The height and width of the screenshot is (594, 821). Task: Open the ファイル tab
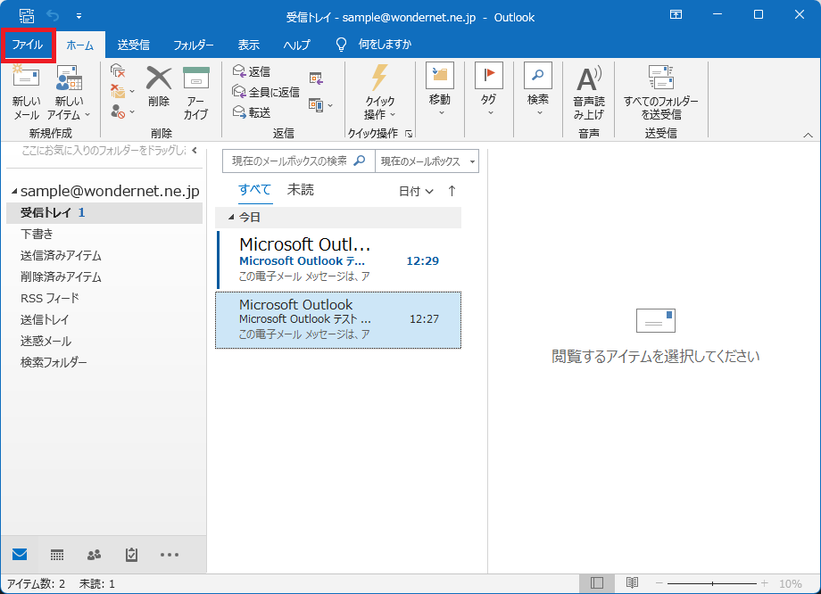point(28,45)
